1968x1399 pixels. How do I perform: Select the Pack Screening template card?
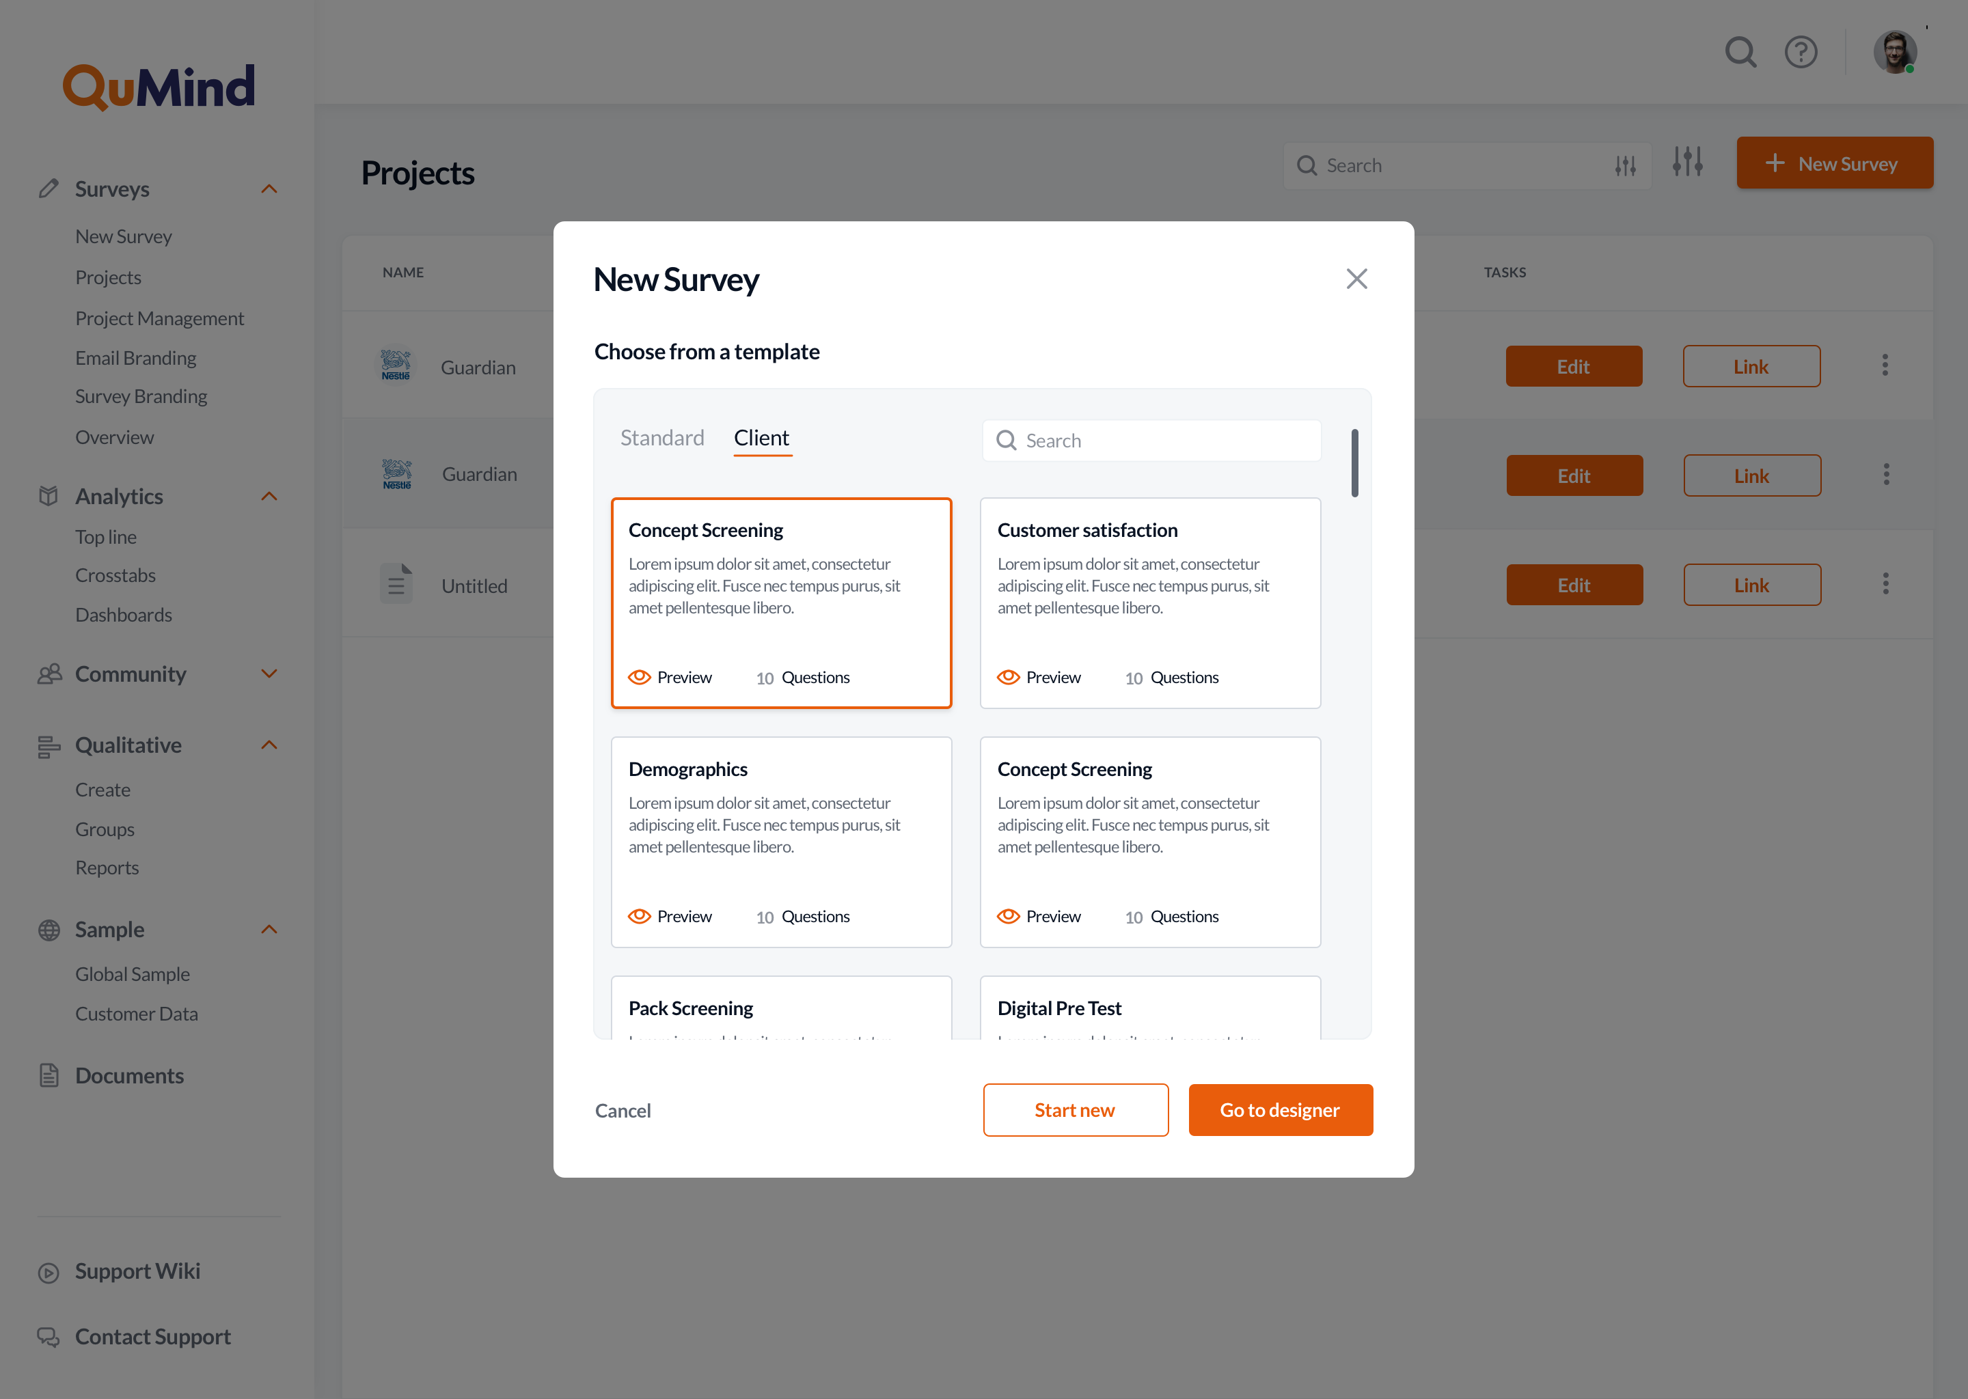(x=782, y=1007)
